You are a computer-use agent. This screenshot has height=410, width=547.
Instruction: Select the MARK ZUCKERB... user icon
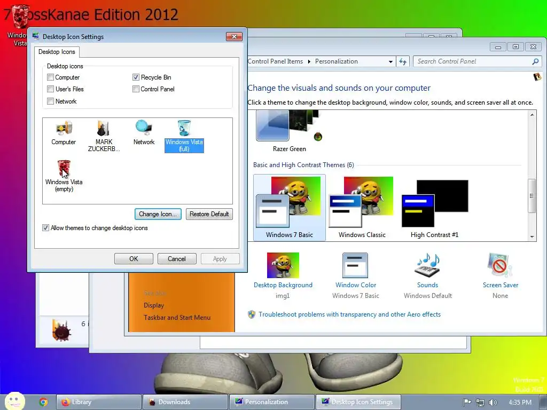[x=104, y=136]
